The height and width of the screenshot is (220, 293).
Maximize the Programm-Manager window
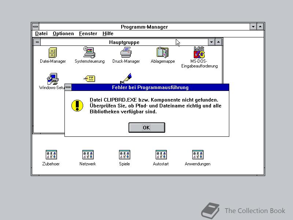(260, 27)
